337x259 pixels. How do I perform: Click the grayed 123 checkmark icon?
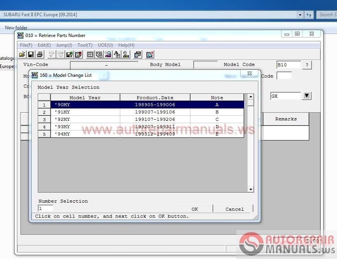(51, 54)
